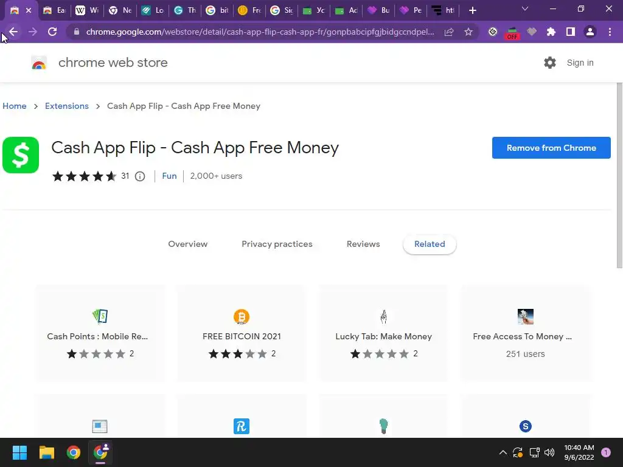Click the window screenshot extension icon
Image resolution: width=623 pixels, height=467 pixels.
click(100, 426)
